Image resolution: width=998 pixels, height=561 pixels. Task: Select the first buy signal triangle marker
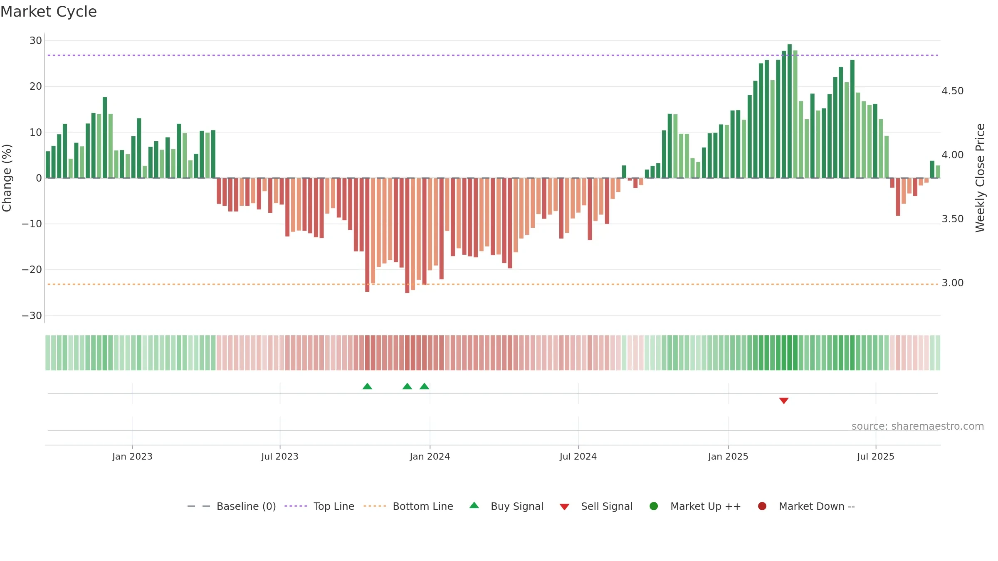point(367,386)
